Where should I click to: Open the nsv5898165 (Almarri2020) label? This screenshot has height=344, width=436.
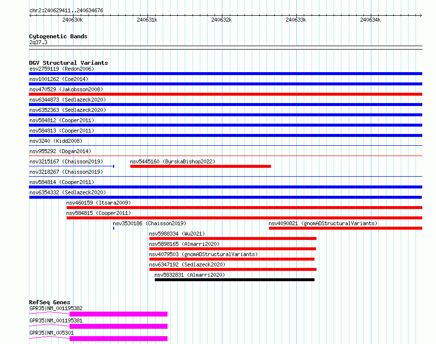click(x=184, y=244)
